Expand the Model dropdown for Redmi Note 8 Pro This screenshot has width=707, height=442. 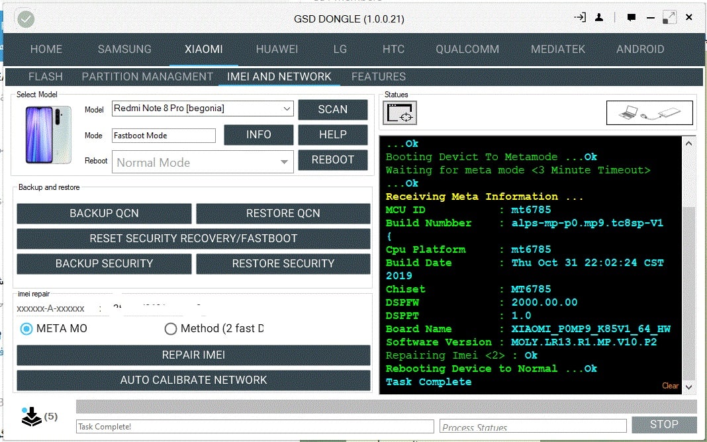[287, 109]
